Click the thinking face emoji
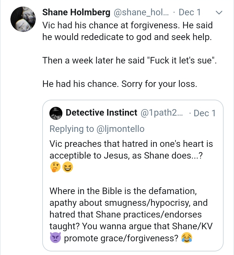Screen dimensions: 234x255 click(55, 167)
